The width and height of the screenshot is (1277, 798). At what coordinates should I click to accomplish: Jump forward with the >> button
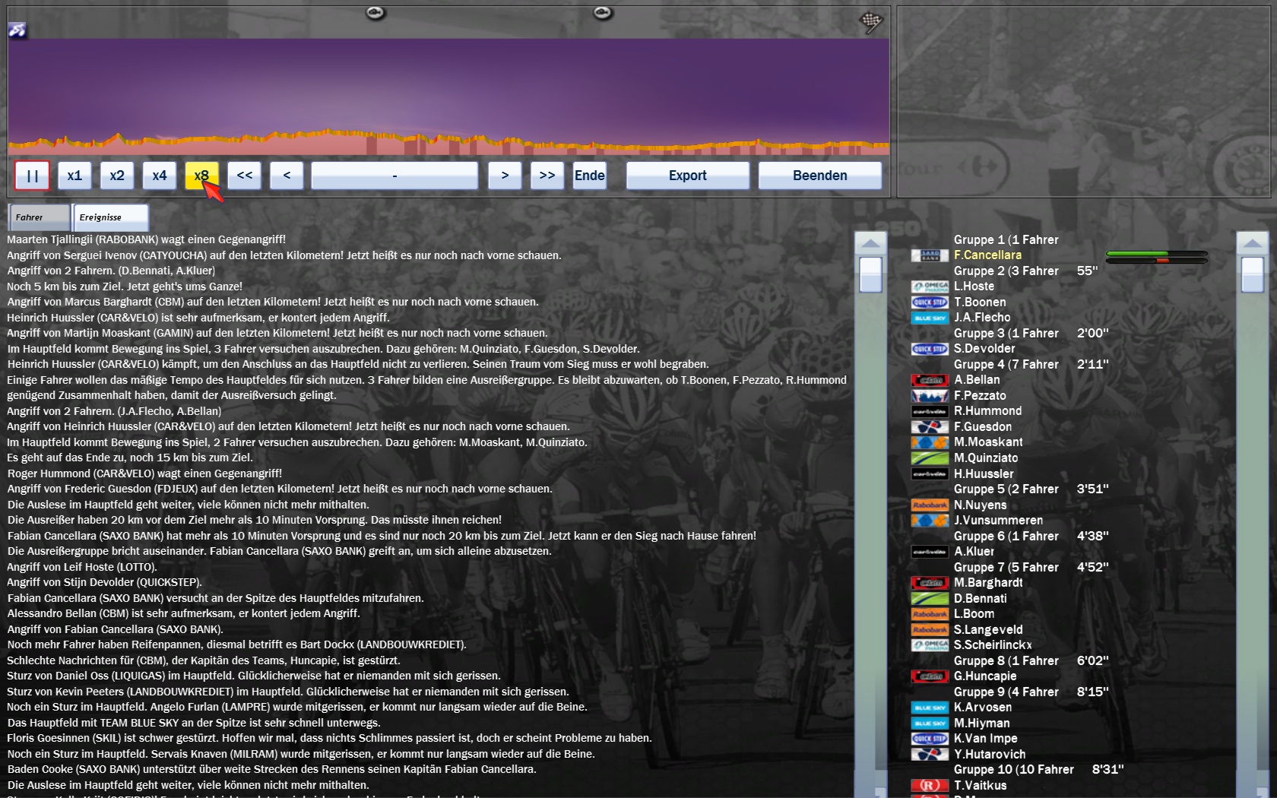point(547,176)
